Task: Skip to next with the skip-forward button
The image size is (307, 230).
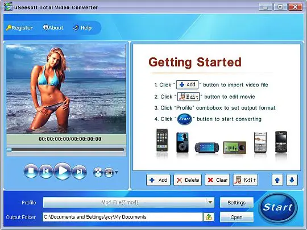Action: click(79, 172)
